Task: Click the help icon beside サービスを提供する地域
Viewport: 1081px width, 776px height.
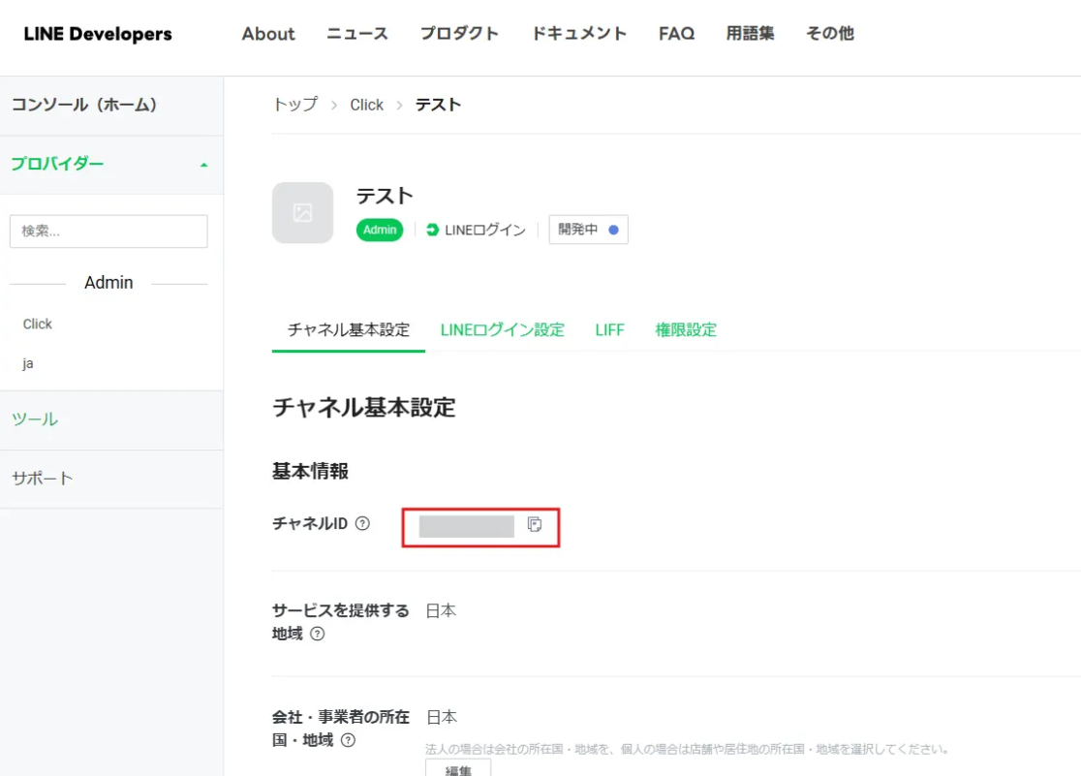Action: 317,635
